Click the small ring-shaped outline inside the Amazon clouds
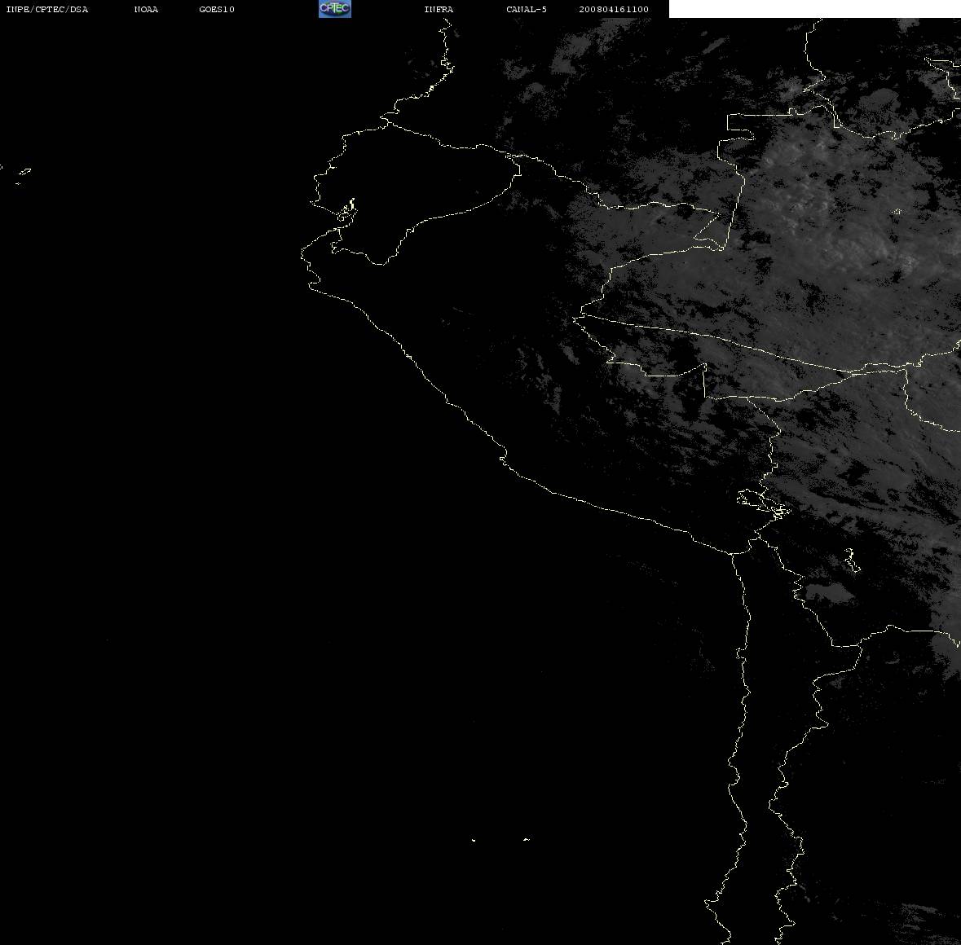 897,212
